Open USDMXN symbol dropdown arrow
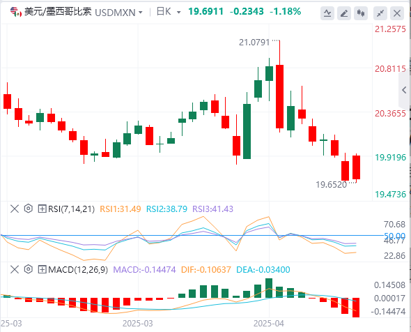The width and height of the screenshot is (411, 332). click(141, 13)
